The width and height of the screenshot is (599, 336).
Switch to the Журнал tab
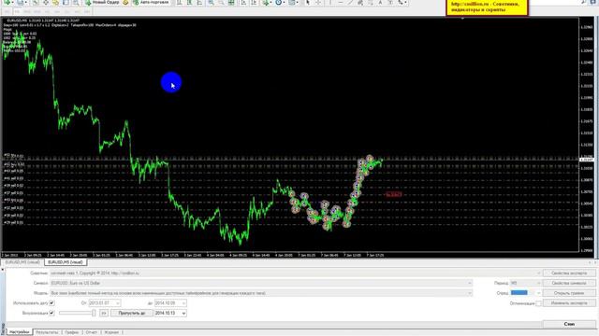[x=111, y=332]
